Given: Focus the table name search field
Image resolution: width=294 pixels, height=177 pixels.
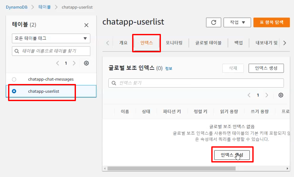Looking at the screenshot, I should pos(51,51).
